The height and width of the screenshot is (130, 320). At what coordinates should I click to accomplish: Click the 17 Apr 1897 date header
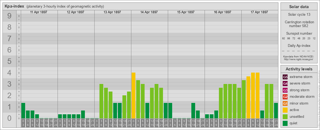click(260, 12)
